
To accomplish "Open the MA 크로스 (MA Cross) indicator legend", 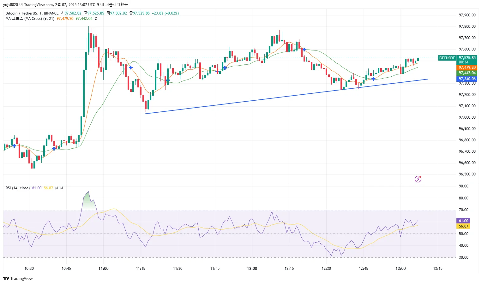I will (x=30, y=19).
